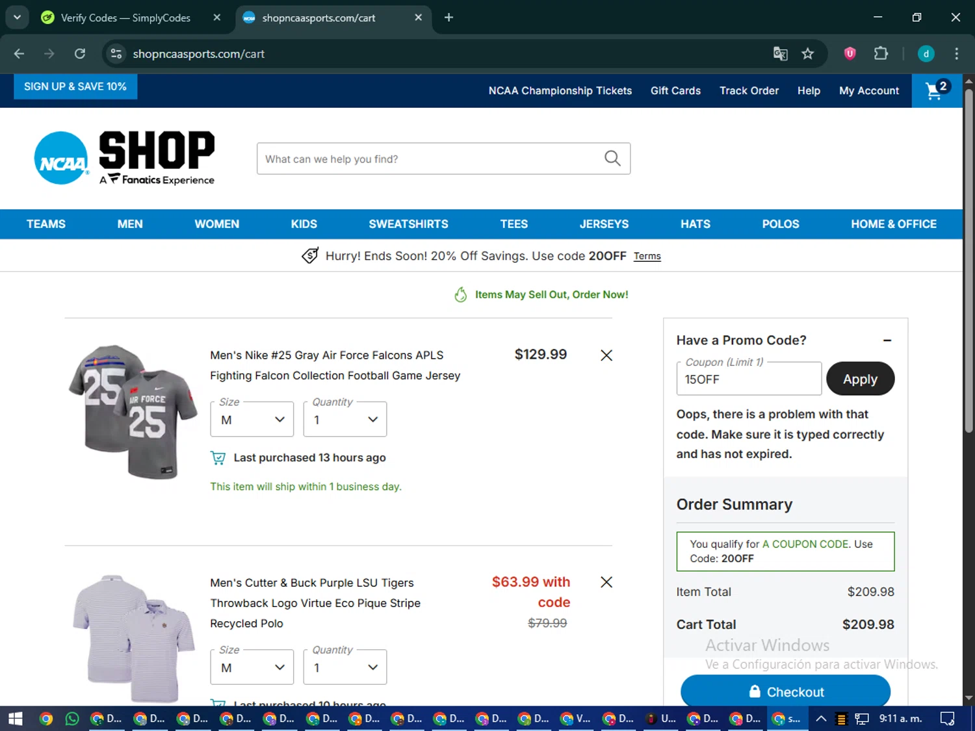Screen dimensions: 975x731
Task: Click the NCAA Shop logo
Action: coord(125,158)
